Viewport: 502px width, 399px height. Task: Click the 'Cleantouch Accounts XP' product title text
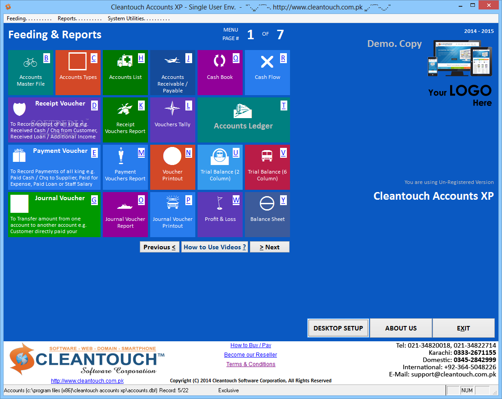click(433, 196)
